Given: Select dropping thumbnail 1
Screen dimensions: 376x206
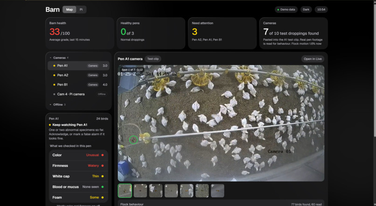Looking at the screenshot, I should coord(125,191).
